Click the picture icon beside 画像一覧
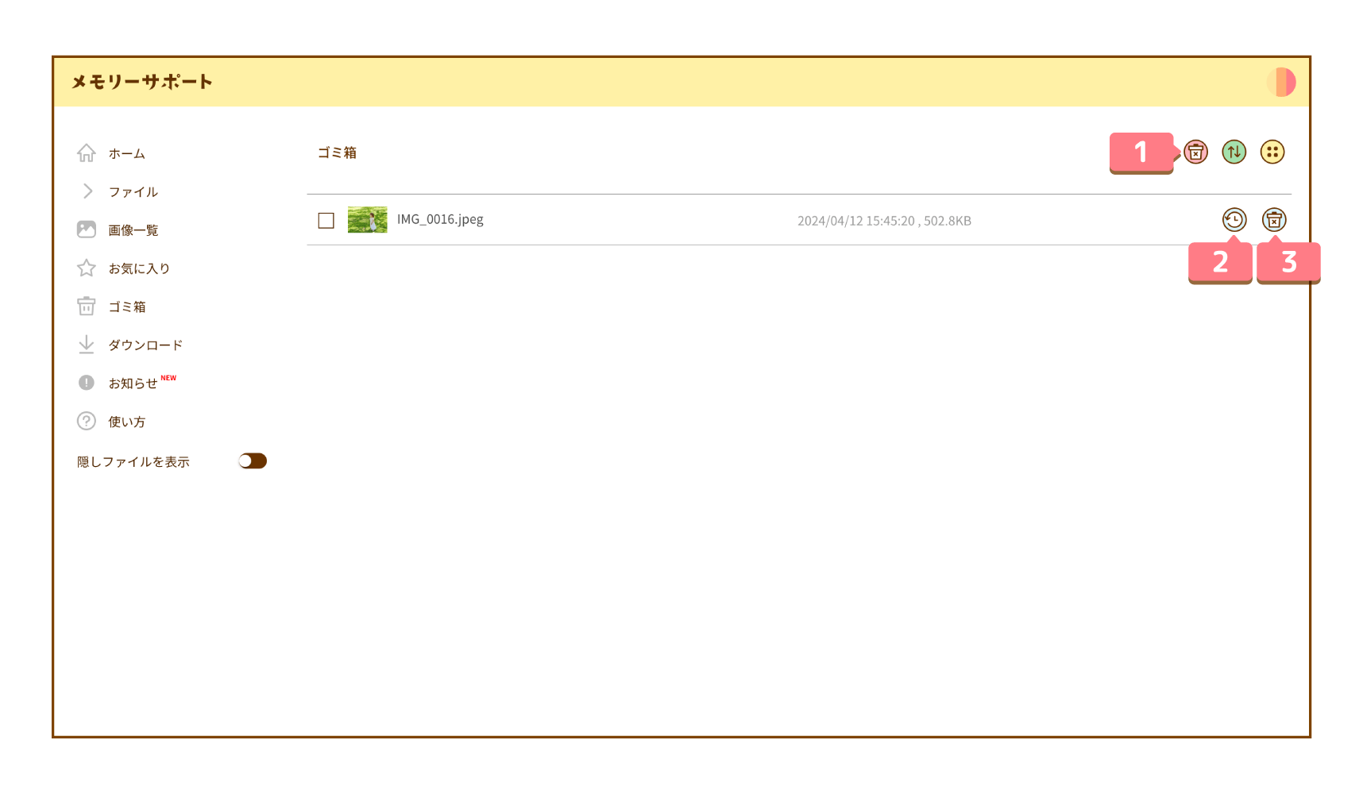The image size is (1363, 794). (x=87, y=229)
